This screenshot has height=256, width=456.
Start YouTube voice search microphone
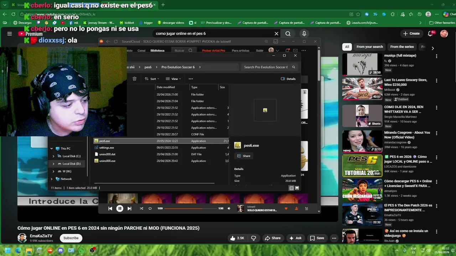(x=304, y=33)
